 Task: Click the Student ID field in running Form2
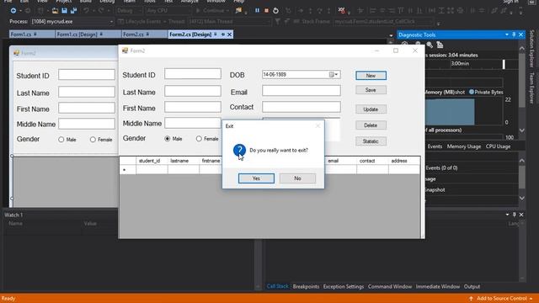click(x=193, y=73)
